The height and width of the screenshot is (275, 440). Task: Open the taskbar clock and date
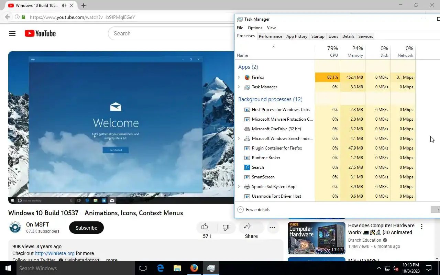click(411, 268)
